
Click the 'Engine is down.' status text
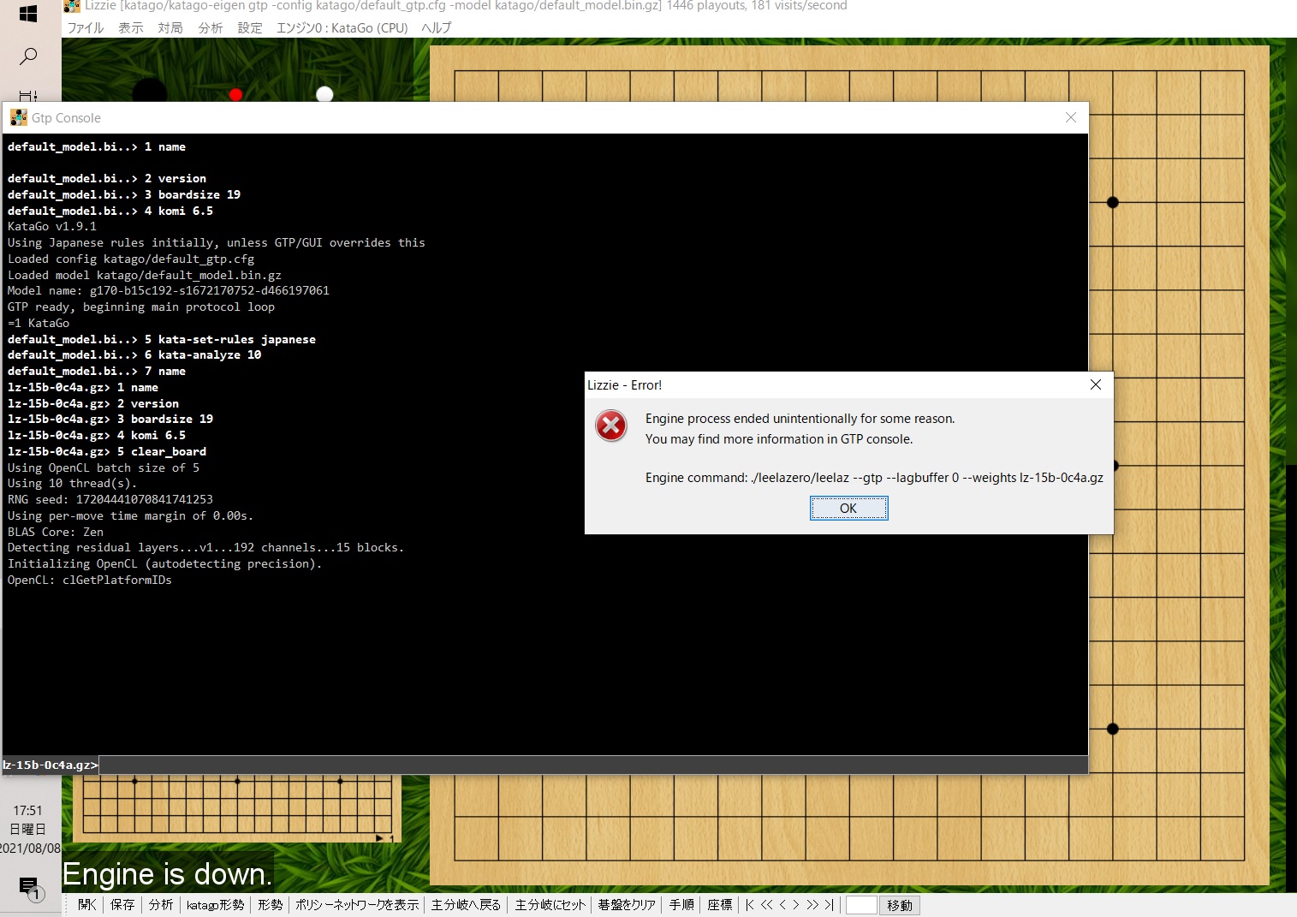[x=167, y=874]
